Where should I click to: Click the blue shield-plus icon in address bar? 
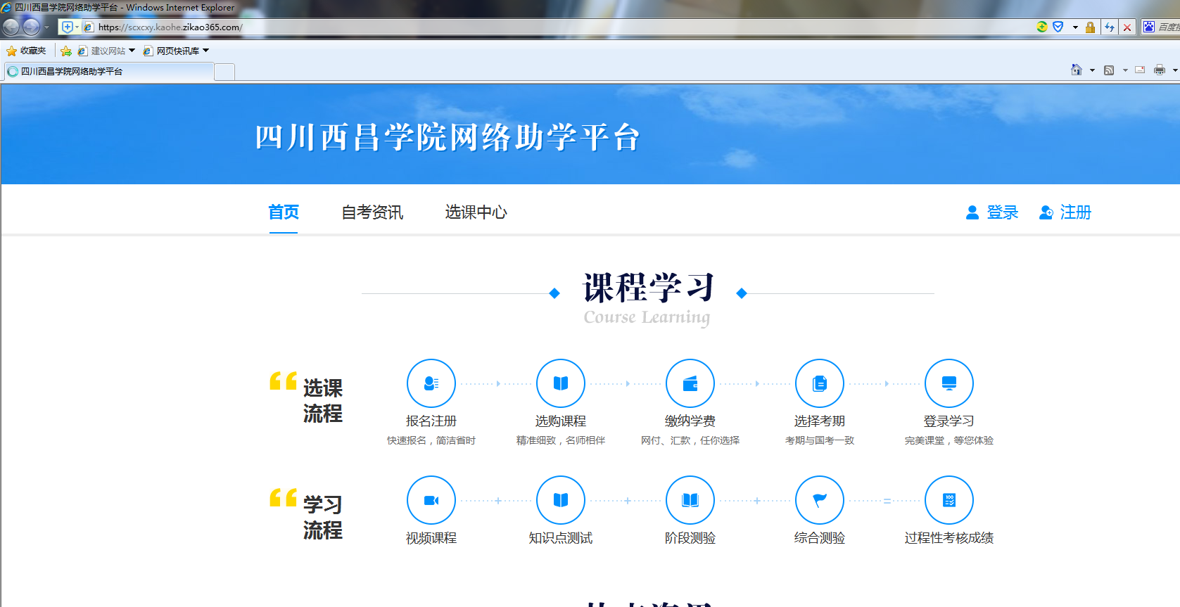(68, 27)
